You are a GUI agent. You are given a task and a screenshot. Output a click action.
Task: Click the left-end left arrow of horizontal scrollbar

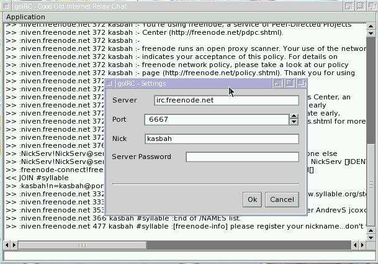pyautogui.click(x=7, y=245)
